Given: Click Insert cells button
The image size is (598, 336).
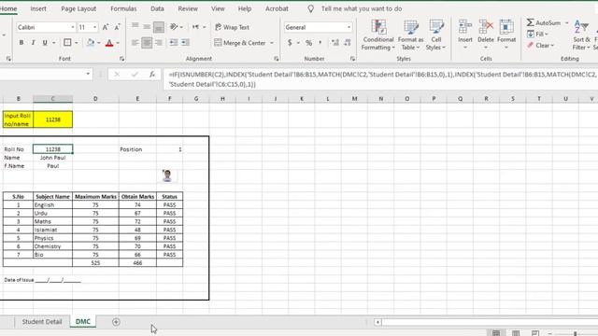Looking at the screenshot, I should click(x=465, y=35).
